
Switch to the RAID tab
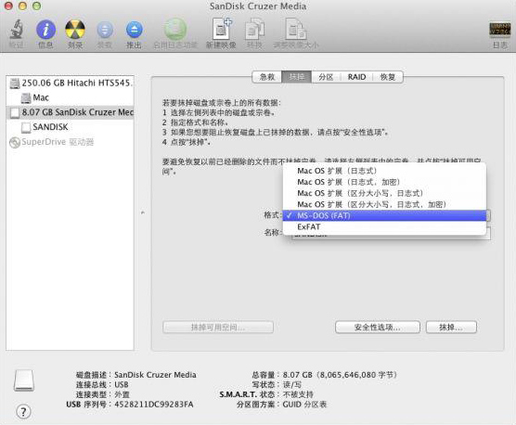pos(356,77)
